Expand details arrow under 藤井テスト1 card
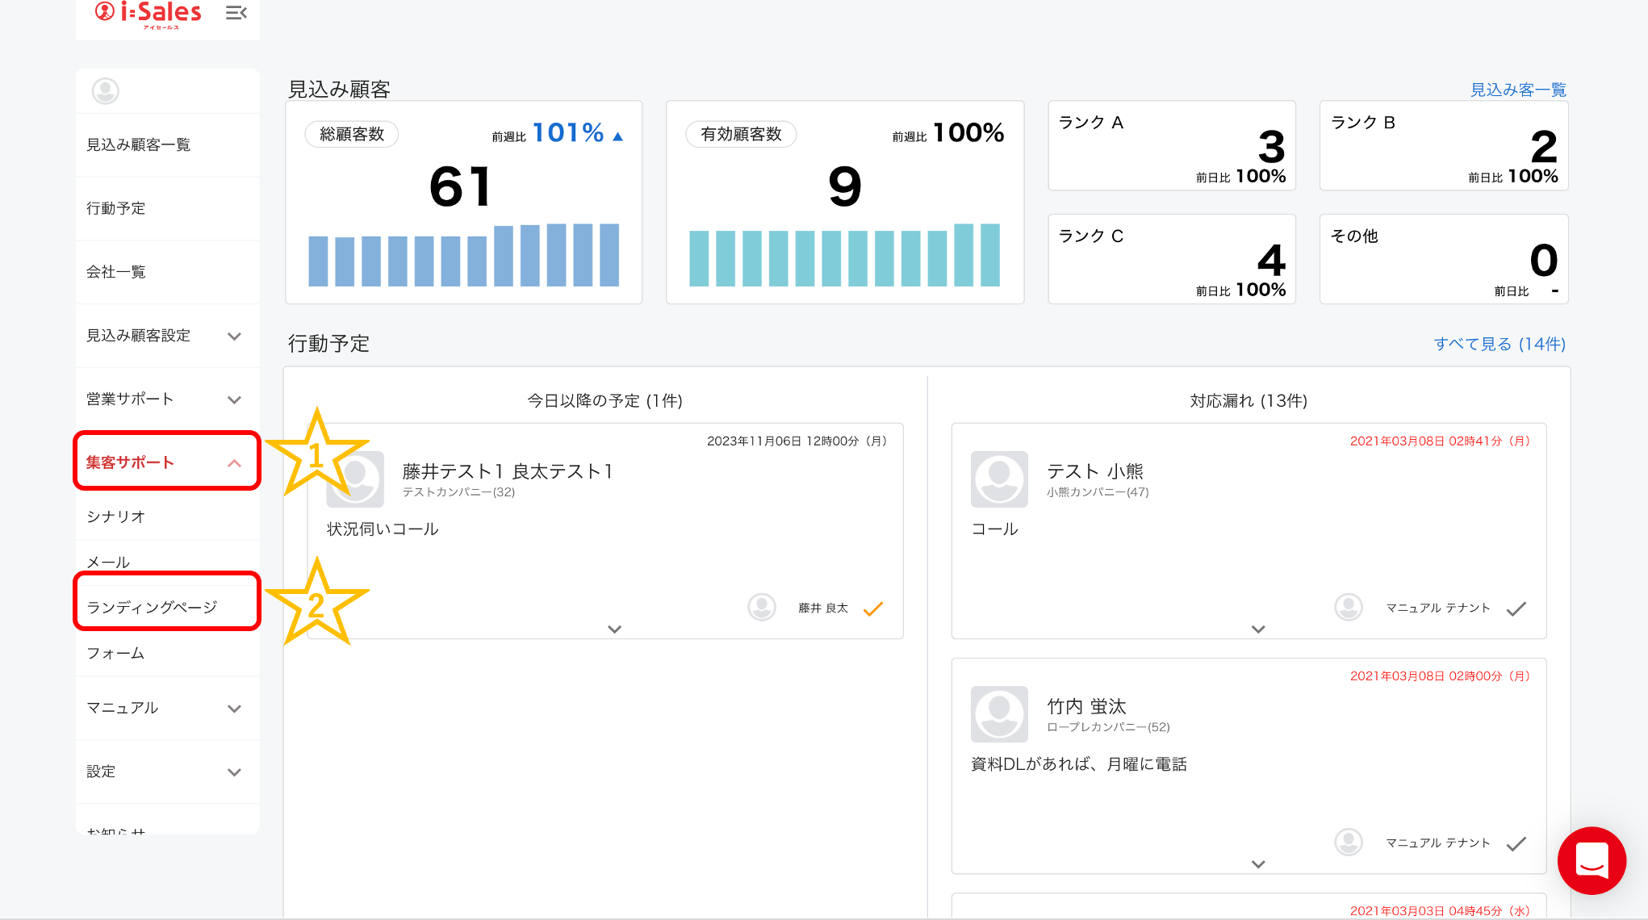This screenshot has height=920, width=1648. [x=614, y=629]
